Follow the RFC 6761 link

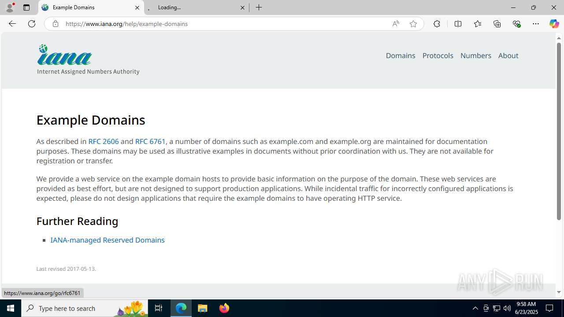pyautogui.click(x=150, y=141)
